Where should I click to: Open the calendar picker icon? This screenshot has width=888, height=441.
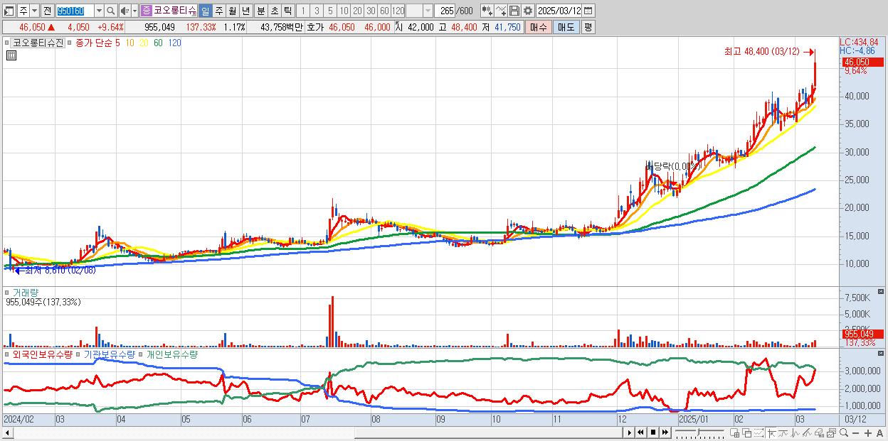click(588, 11)
